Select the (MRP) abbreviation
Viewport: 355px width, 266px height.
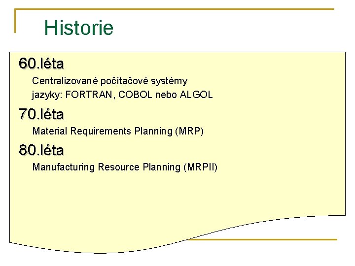(189, 131)
